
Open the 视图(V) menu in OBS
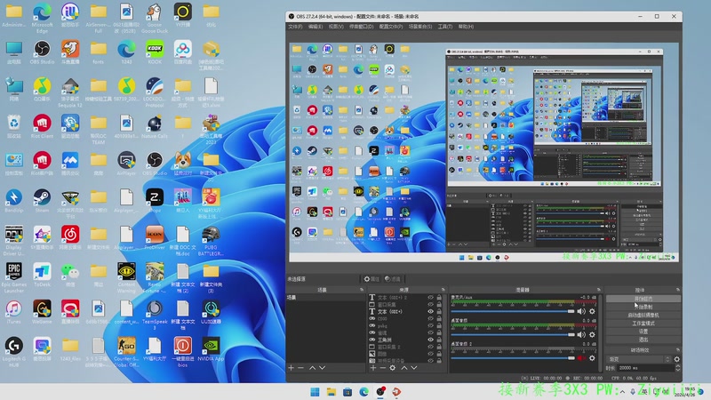coord(336,27)
